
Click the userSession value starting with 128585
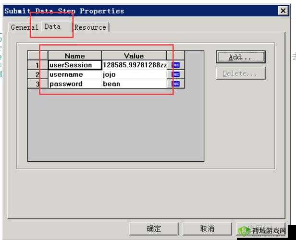click(134, 65)
